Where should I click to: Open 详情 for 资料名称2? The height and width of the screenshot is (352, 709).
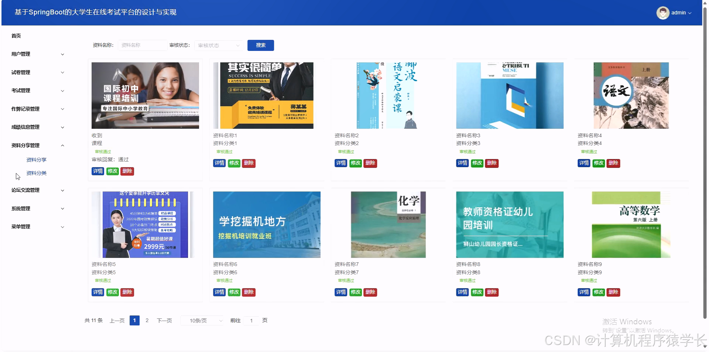pos(341,163)
